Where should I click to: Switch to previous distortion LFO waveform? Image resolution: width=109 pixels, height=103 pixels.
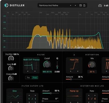point(70,102)
